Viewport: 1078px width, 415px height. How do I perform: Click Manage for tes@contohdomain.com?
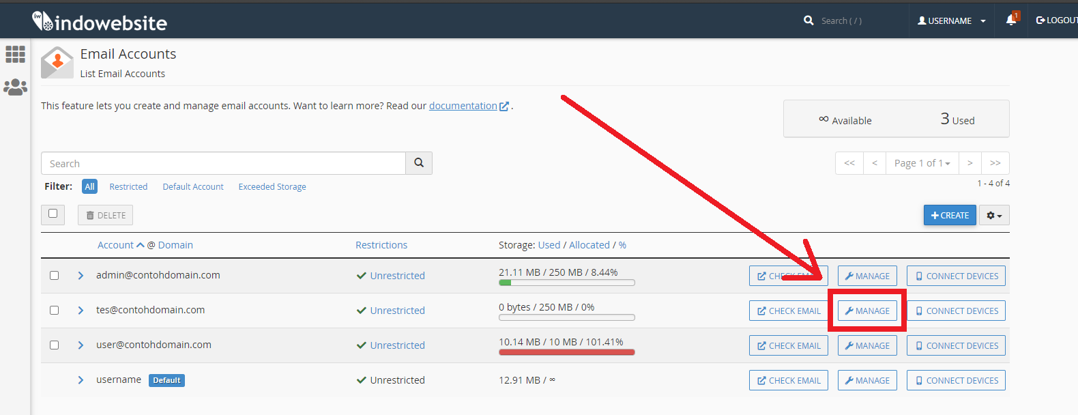(x=867, y=311)
